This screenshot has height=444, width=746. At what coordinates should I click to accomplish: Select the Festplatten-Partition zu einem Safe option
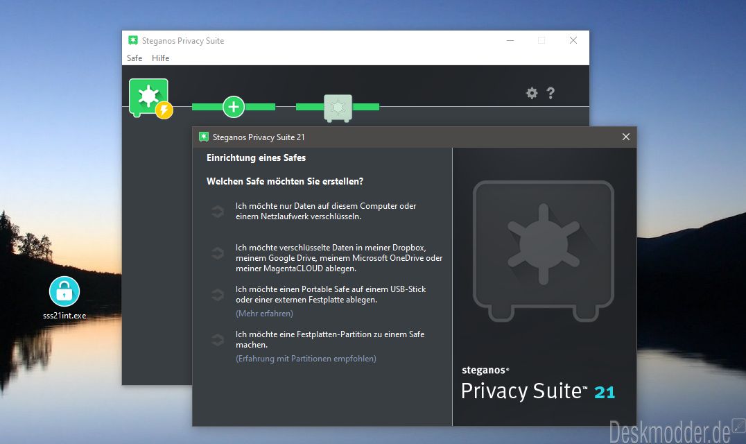330,339
